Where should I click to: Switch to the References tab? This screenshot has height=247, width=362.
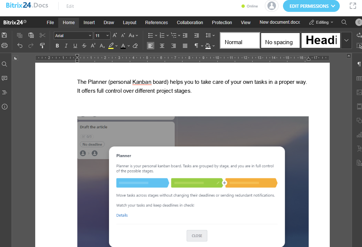click(x=157, y=23)
